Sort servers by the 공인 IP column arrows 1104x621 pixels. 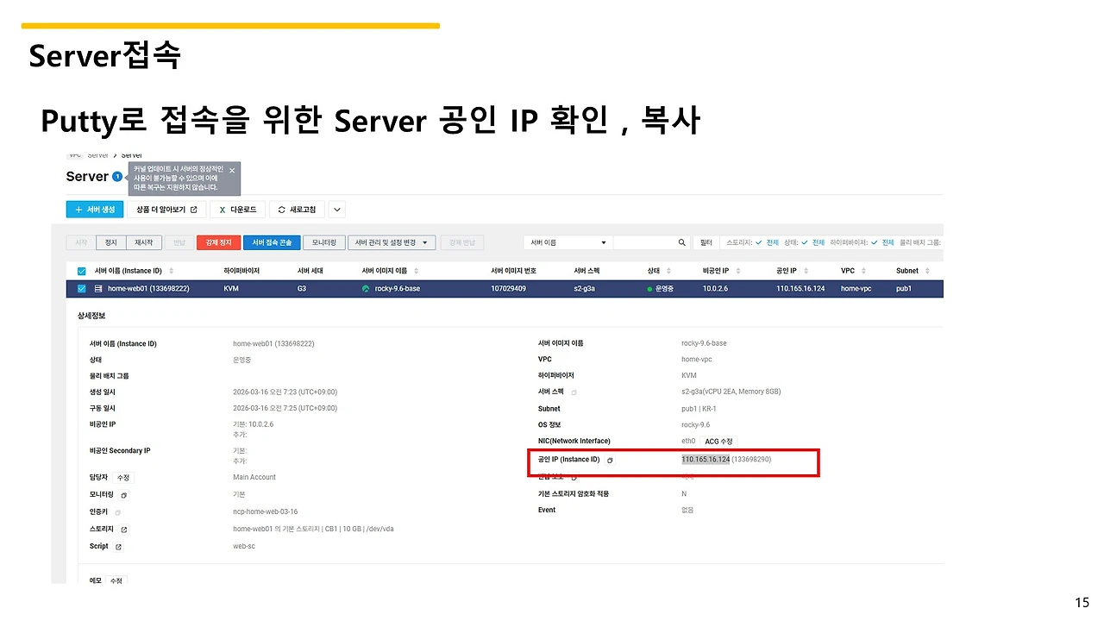[804, 270]
